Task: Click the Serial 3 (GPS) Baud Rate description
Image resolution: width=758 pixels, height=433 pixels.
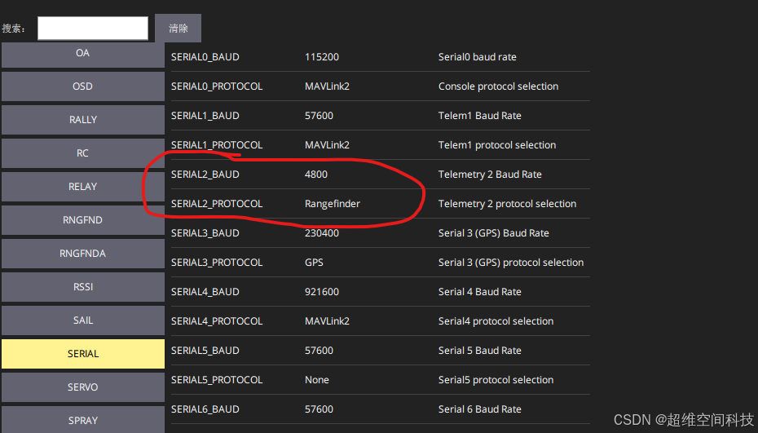Action: click(x=494, y=233)
